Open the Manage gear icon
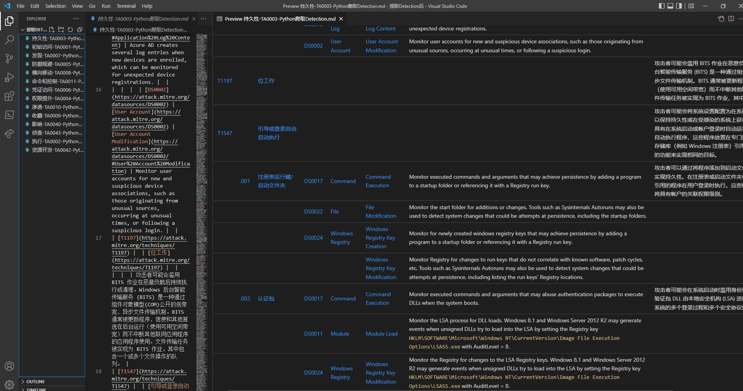Screen dimensions: 743x391 coord(9,384)
